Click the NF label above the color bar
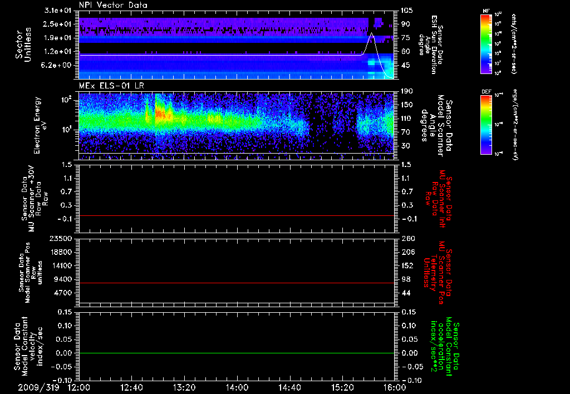The height and width of the screenshot is (394, 570). pos(486,11)
